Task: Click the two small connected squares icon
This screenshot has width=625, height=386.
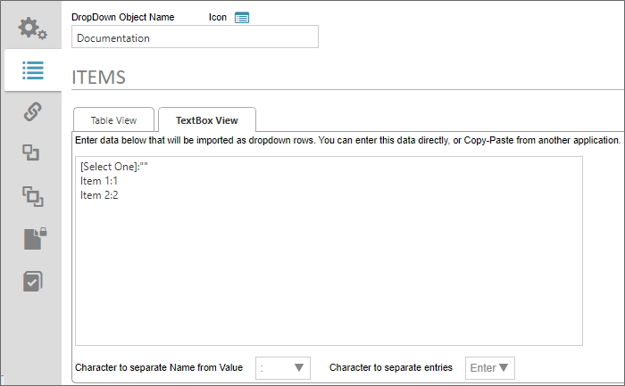Action: 32,153
